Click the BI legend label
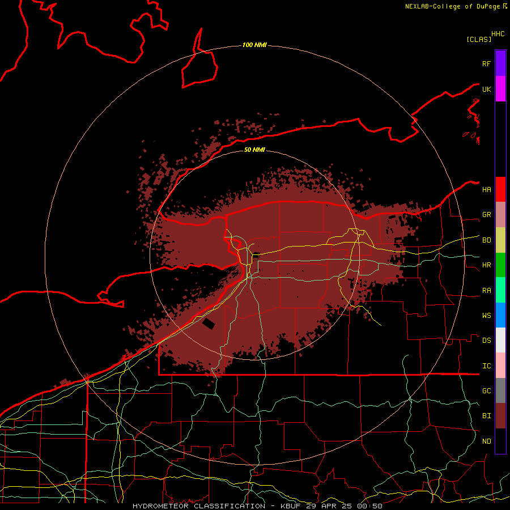 (x=486, y=416)
